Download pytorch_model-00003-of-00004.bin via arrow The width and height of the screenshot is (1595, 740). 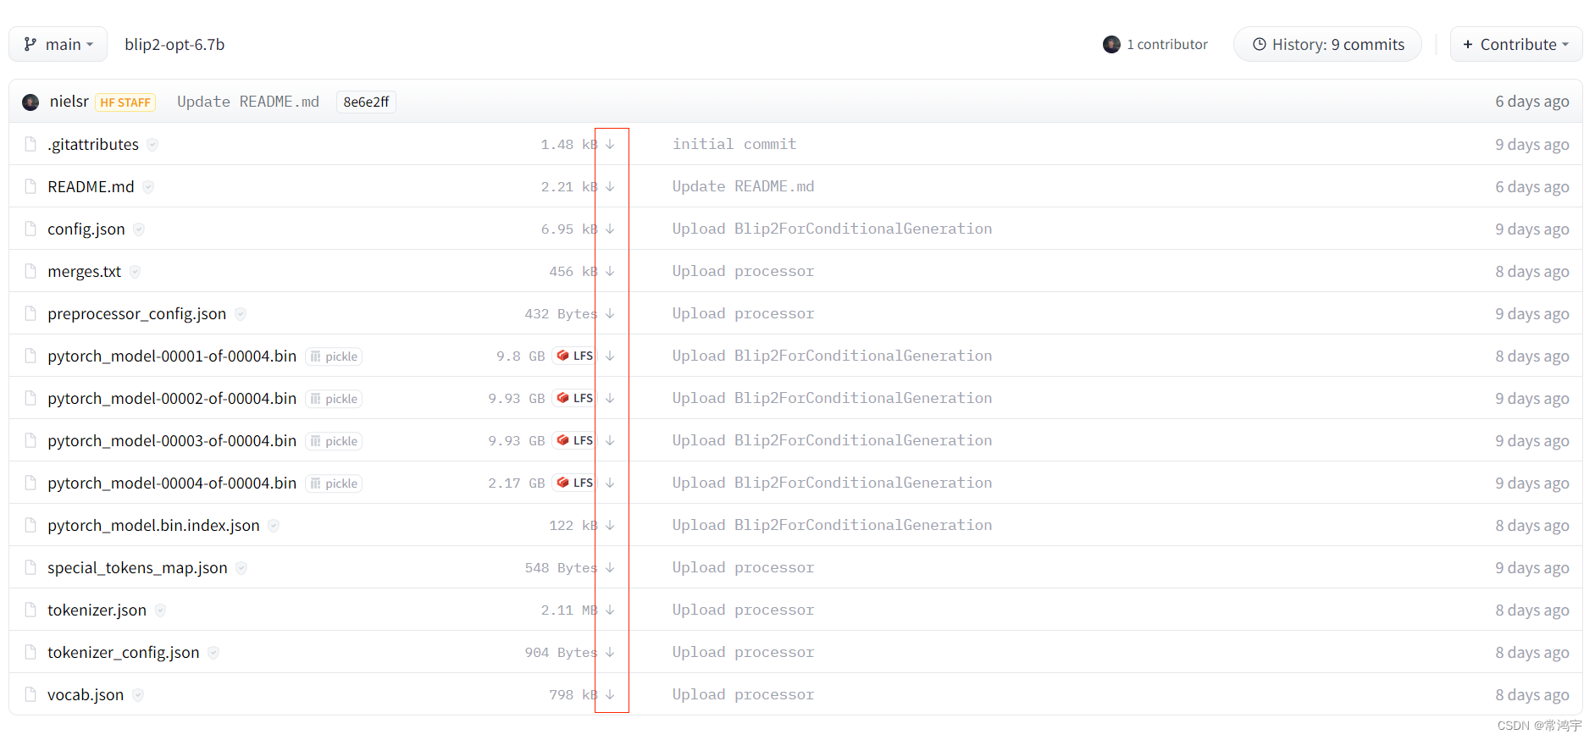click(x=610, y=440)
